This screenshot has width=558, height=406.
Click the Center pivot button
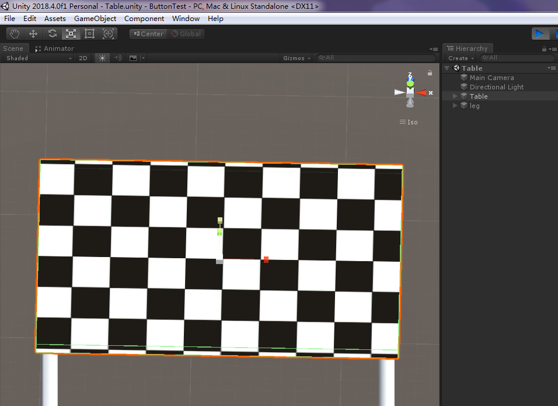coord(148,34)
